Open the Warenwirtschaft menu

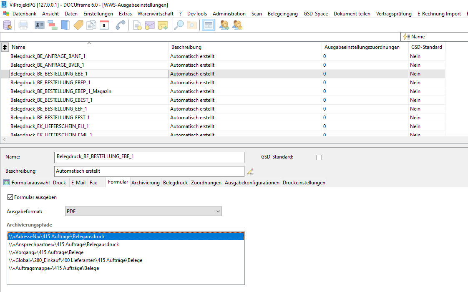[x=156, y=14]
